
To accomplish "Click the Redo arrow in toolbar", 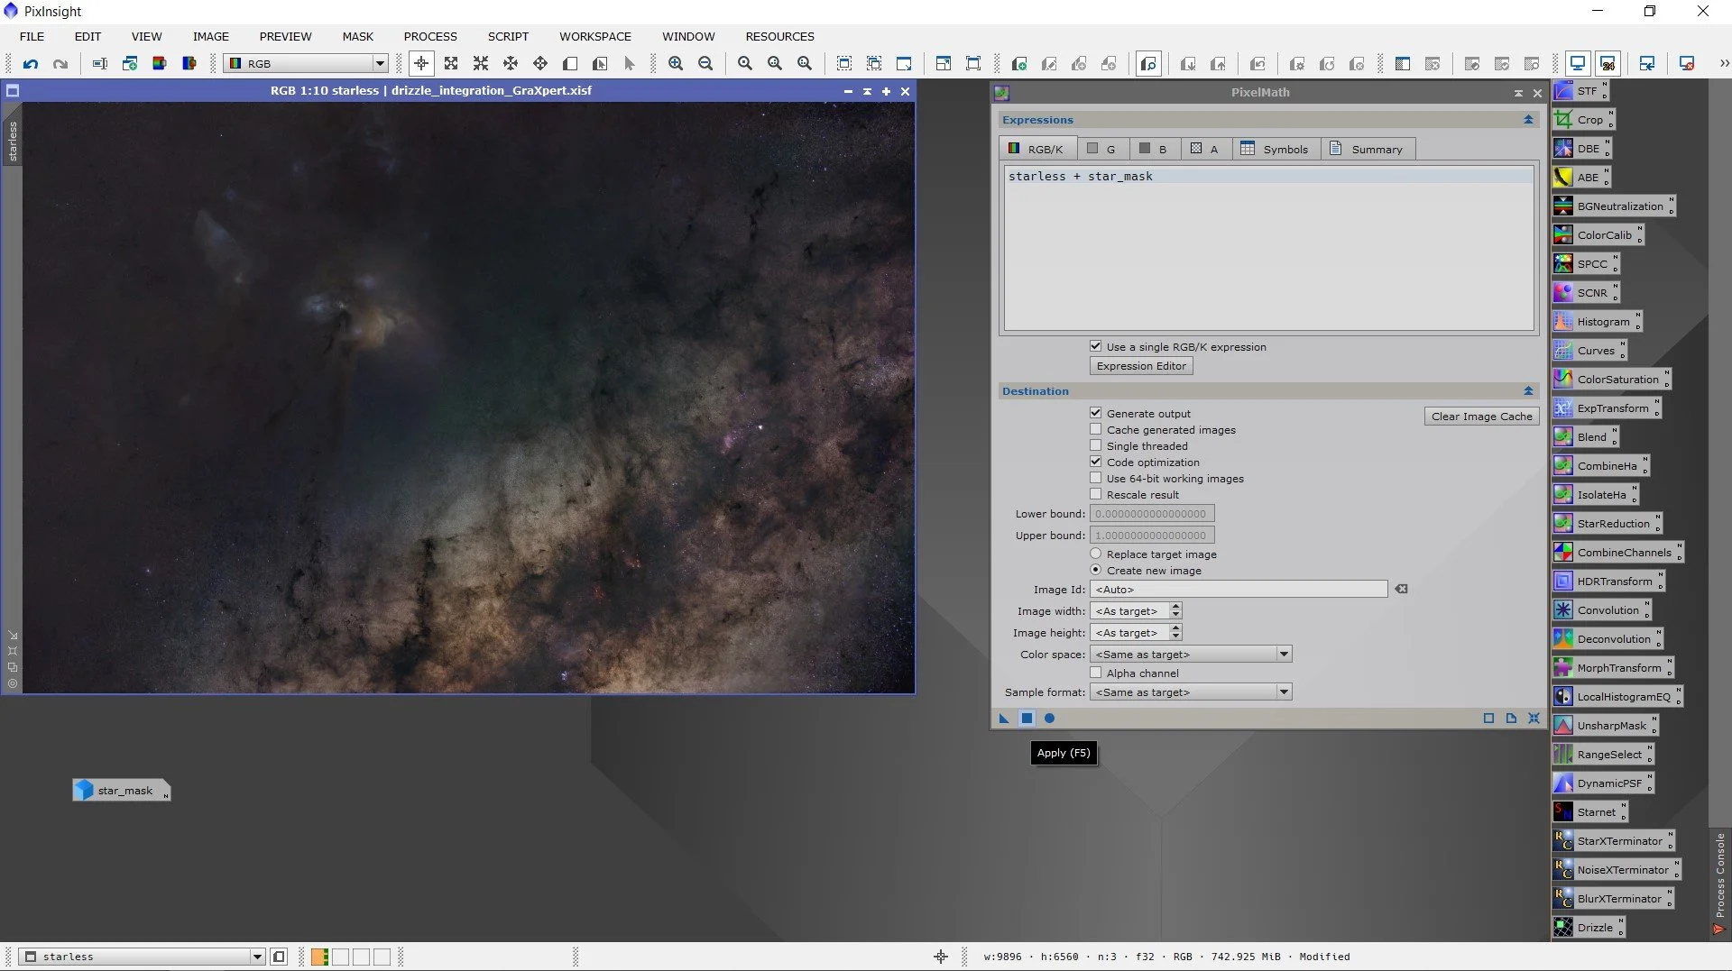I will point(60,64).
